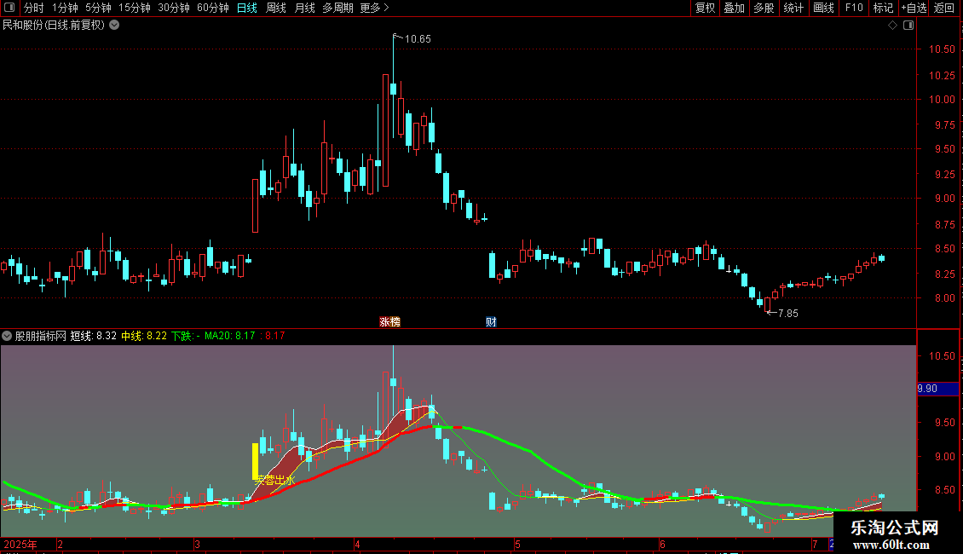Image resolution: width=963 pixels, height=554 pixels.
Task: Click the 财 financial report marker
Action: (x=491, y=322)
